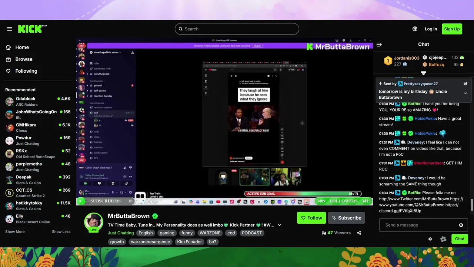Select the growth tag
This screenshot has height=267, width=474.
tap(117, 242)
